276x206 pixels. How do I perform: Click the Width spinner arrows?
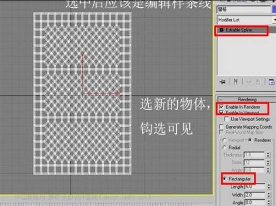pyautogui.click(x=269, y=194)
